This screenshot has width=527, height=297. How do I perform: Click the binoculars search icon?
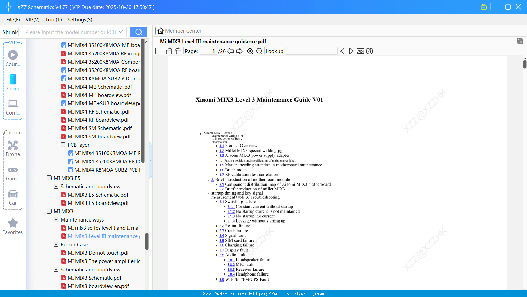click(370, 51)
